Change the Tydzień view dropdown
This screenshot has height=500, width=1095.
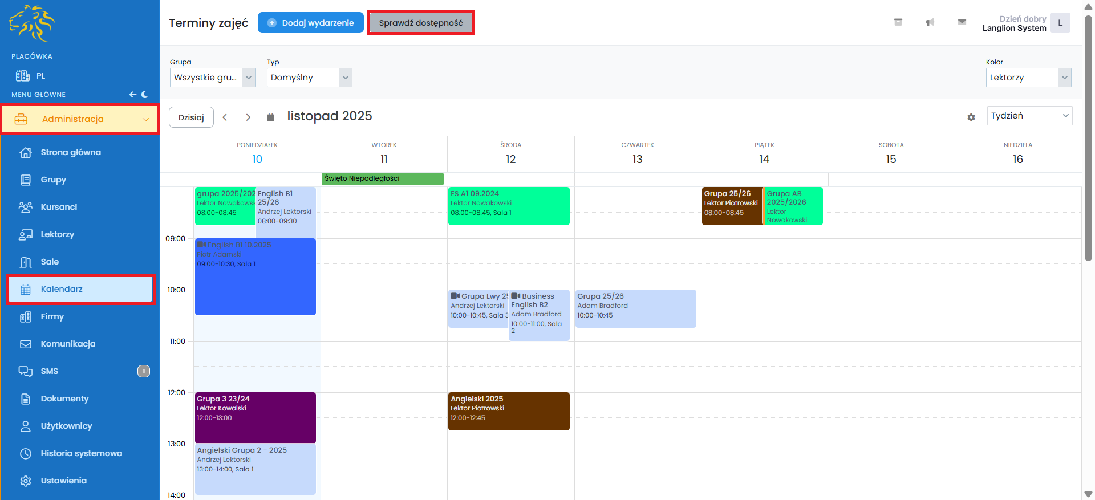1029,116
